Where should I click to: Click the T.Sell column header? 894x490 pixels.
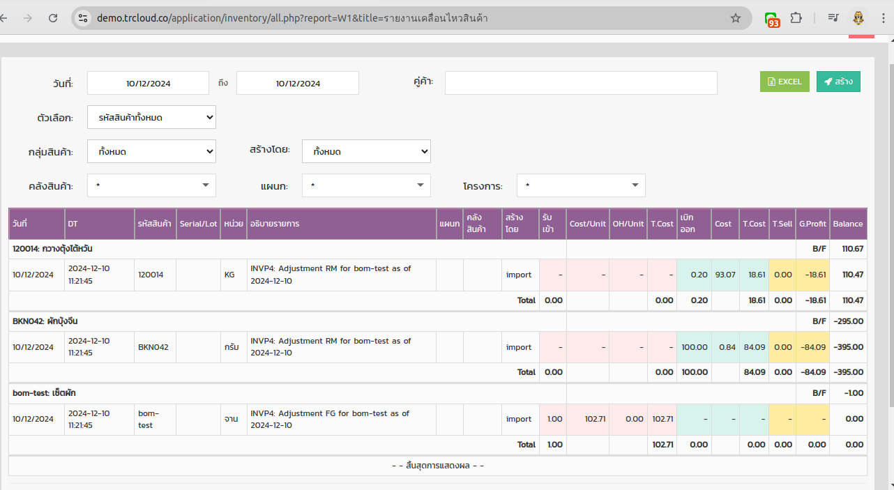click(x=782, y=224)
